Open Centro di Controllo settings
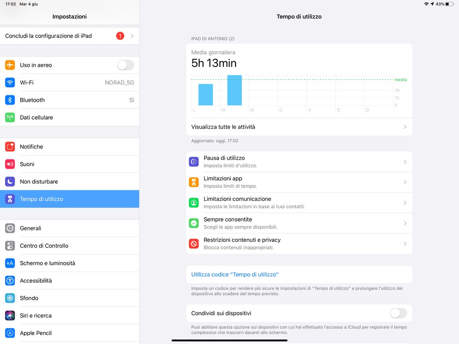This screenshot has width=459, height=344. point(69,246)
